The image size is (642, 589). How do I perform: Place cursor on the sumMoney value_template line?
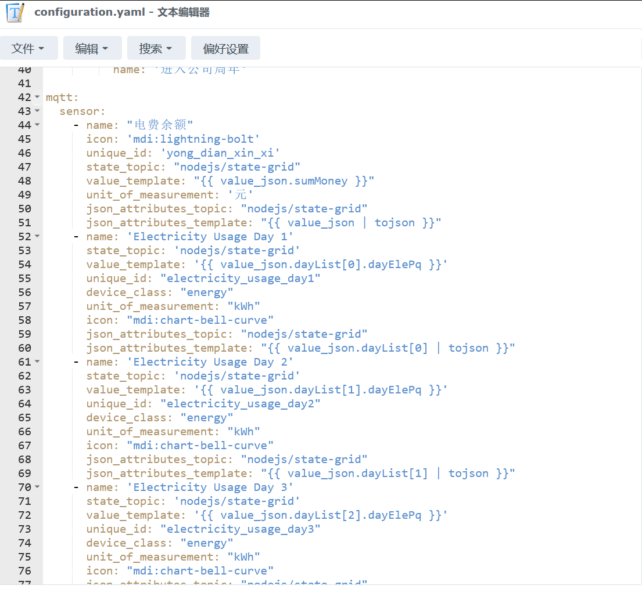click(232, 180)
